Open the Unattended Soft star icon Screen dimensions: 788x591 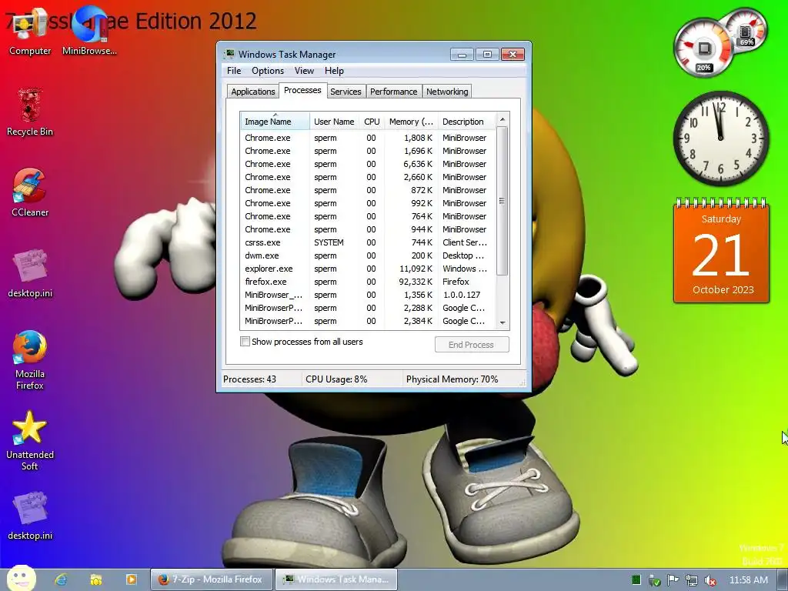tap(30, 441)
